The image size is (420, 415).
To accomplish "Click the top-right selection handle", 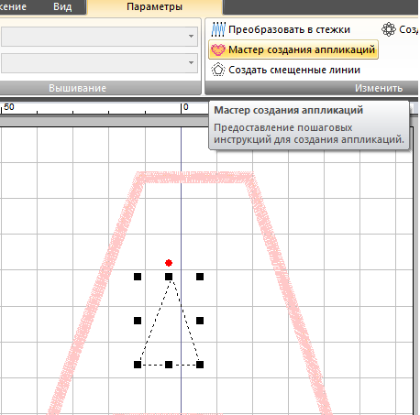I will (200, 277).
